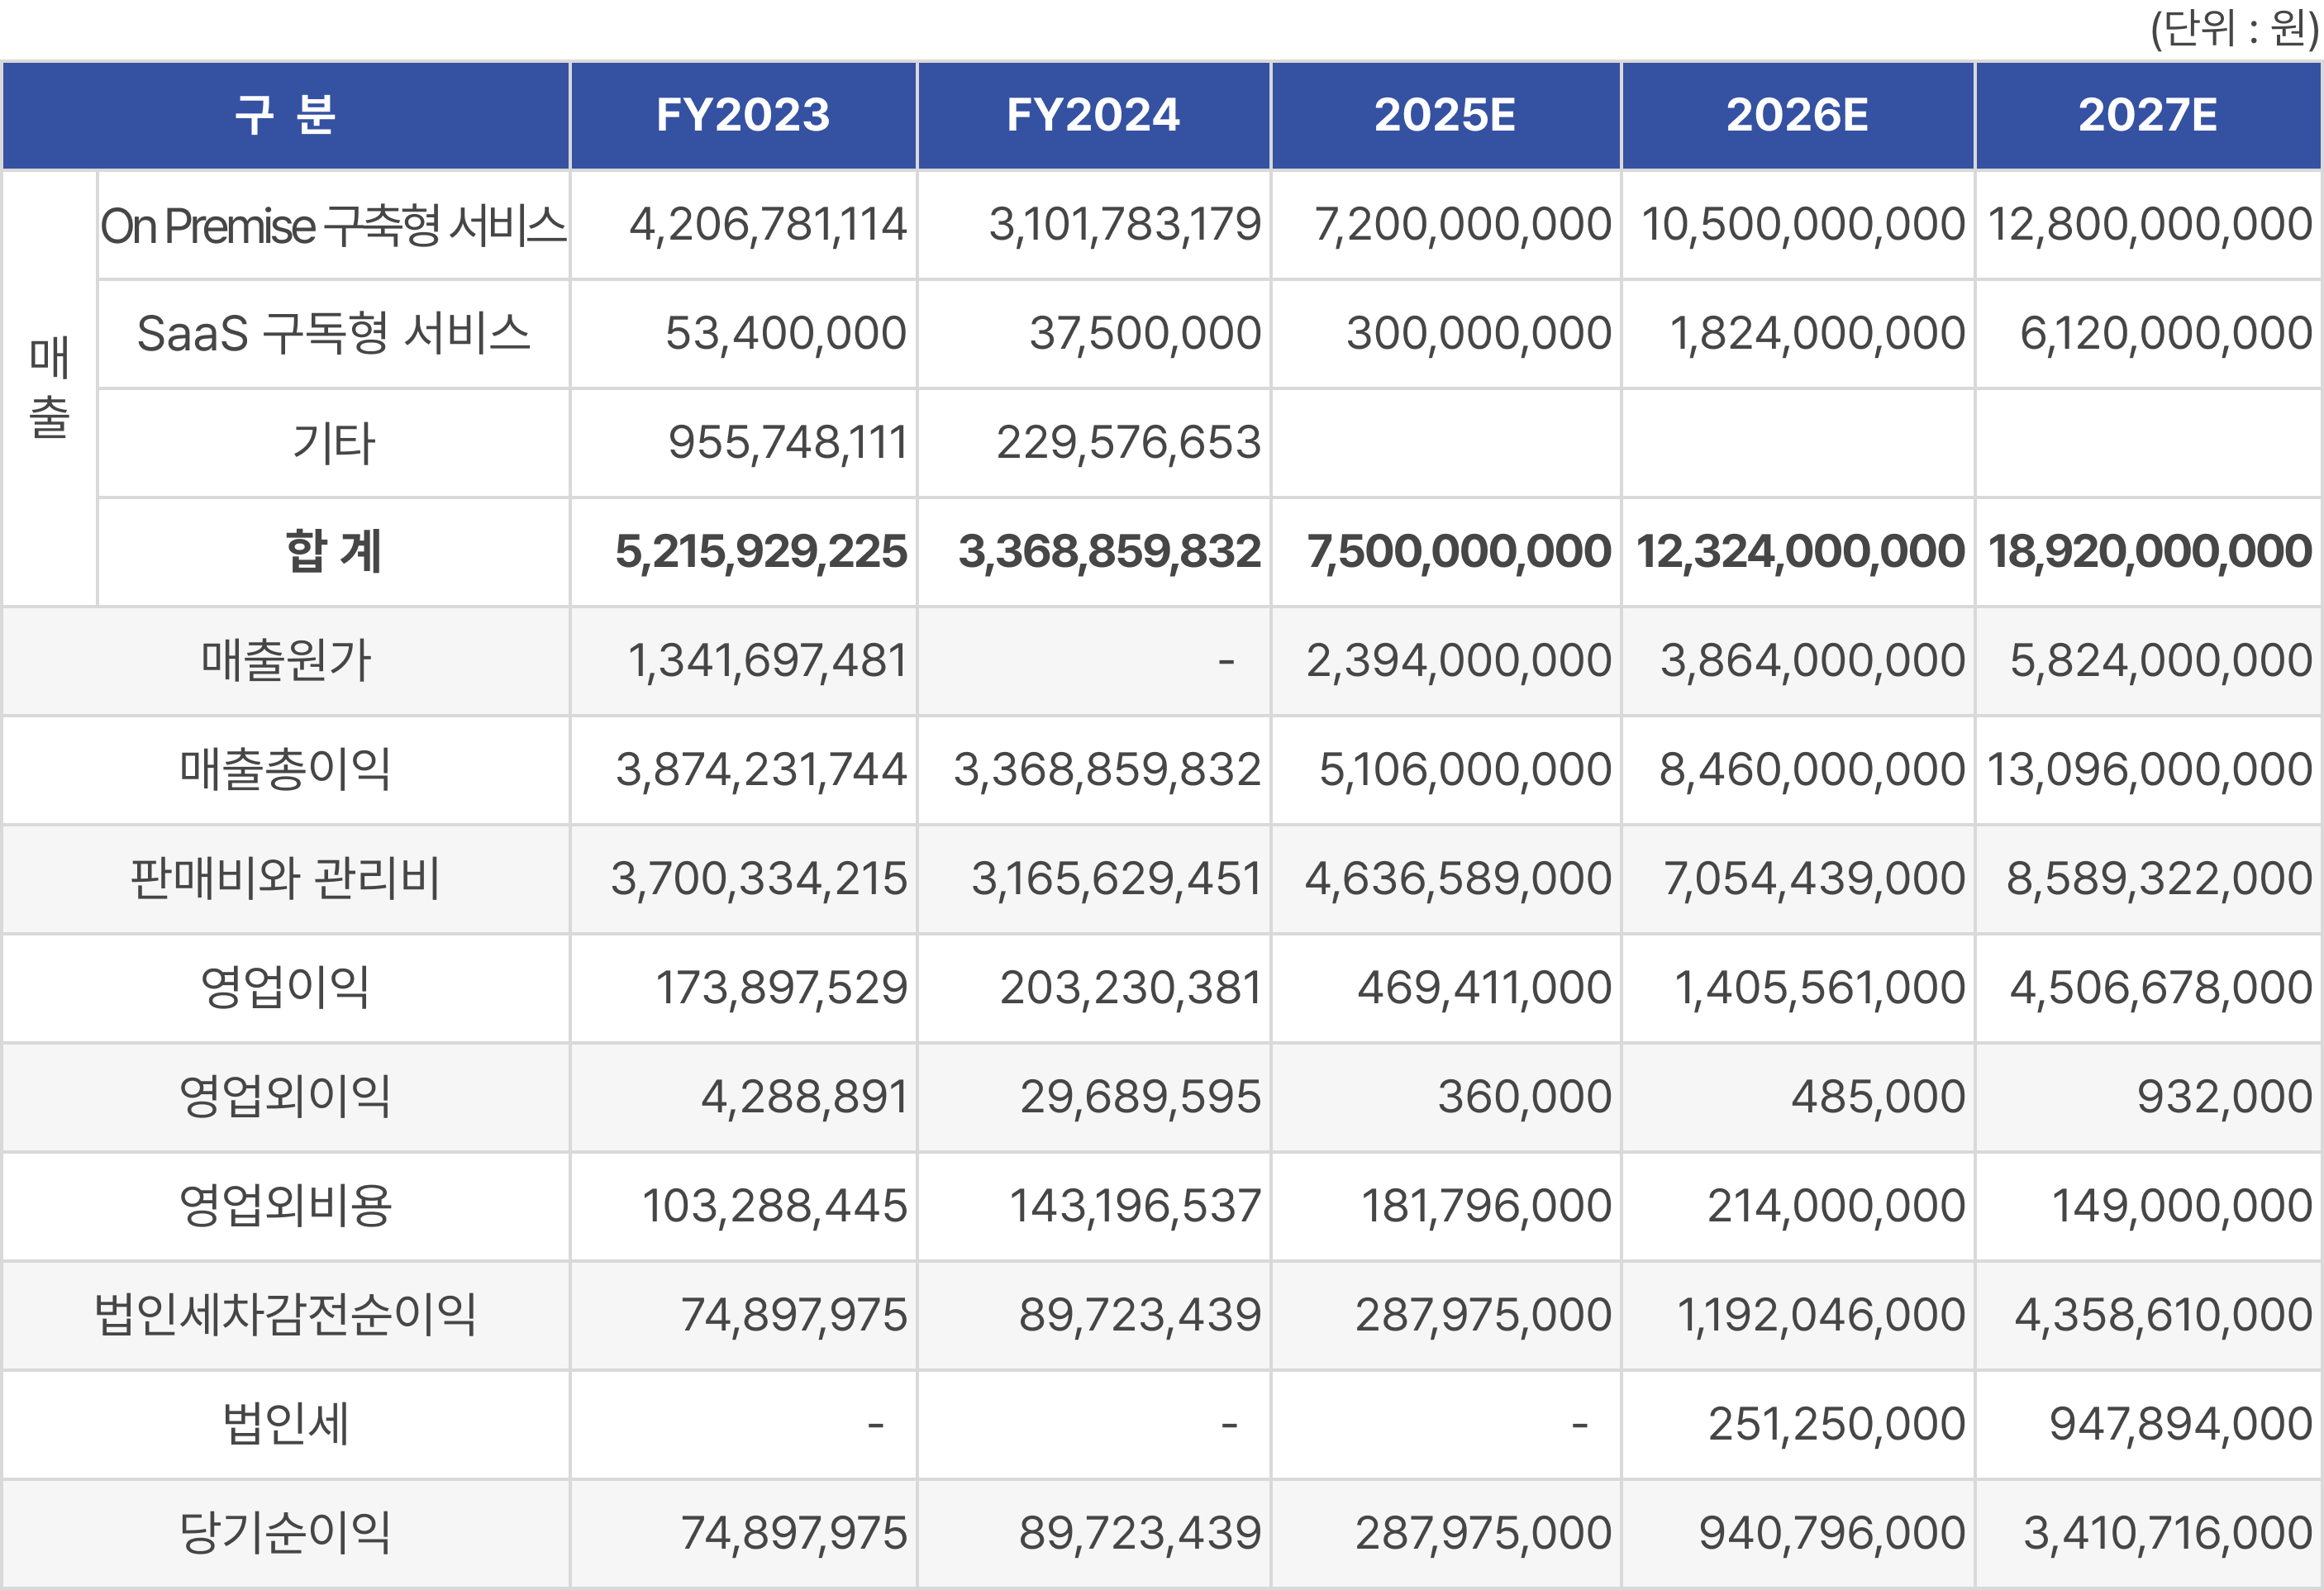Viewport: 2324px width, 1590px height.
Task: Click the 매출 merged category cell
Action: [49, 388]
